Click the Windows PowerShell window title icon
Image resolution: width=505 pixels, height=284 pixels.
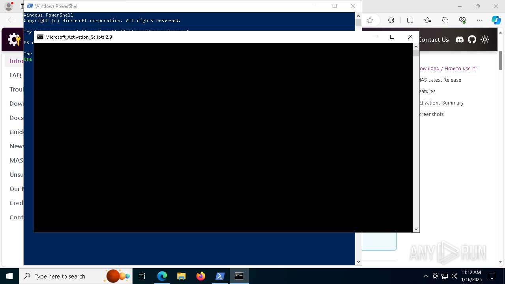tap(30, 6)
